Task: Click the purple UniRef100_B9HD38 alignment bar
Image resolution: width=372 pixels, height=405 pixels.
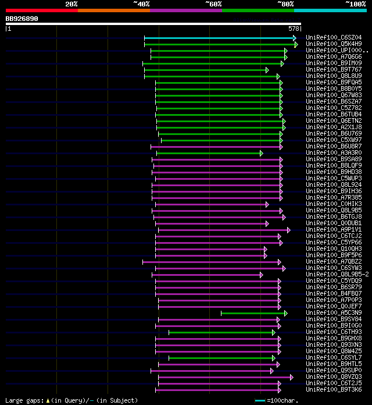Action: point(216,173)
